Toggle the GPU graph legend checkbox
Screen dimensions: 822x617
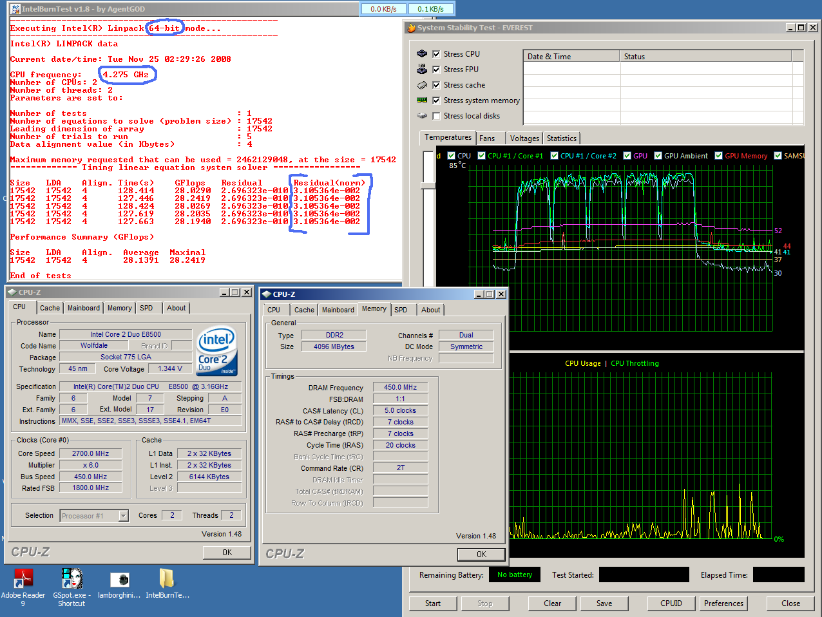(x=627, y=156)
